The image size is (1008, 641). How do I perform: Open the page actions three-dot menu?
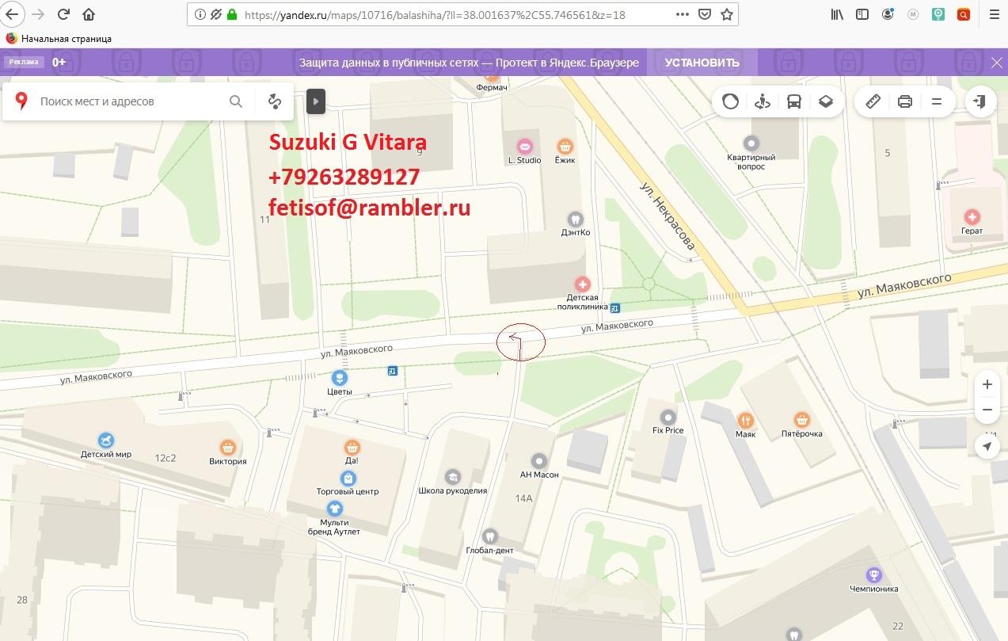[x=683, y=14]
